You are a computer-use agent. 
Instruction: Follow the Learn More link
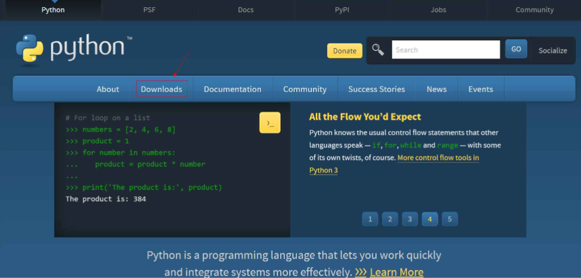point(396,272)
